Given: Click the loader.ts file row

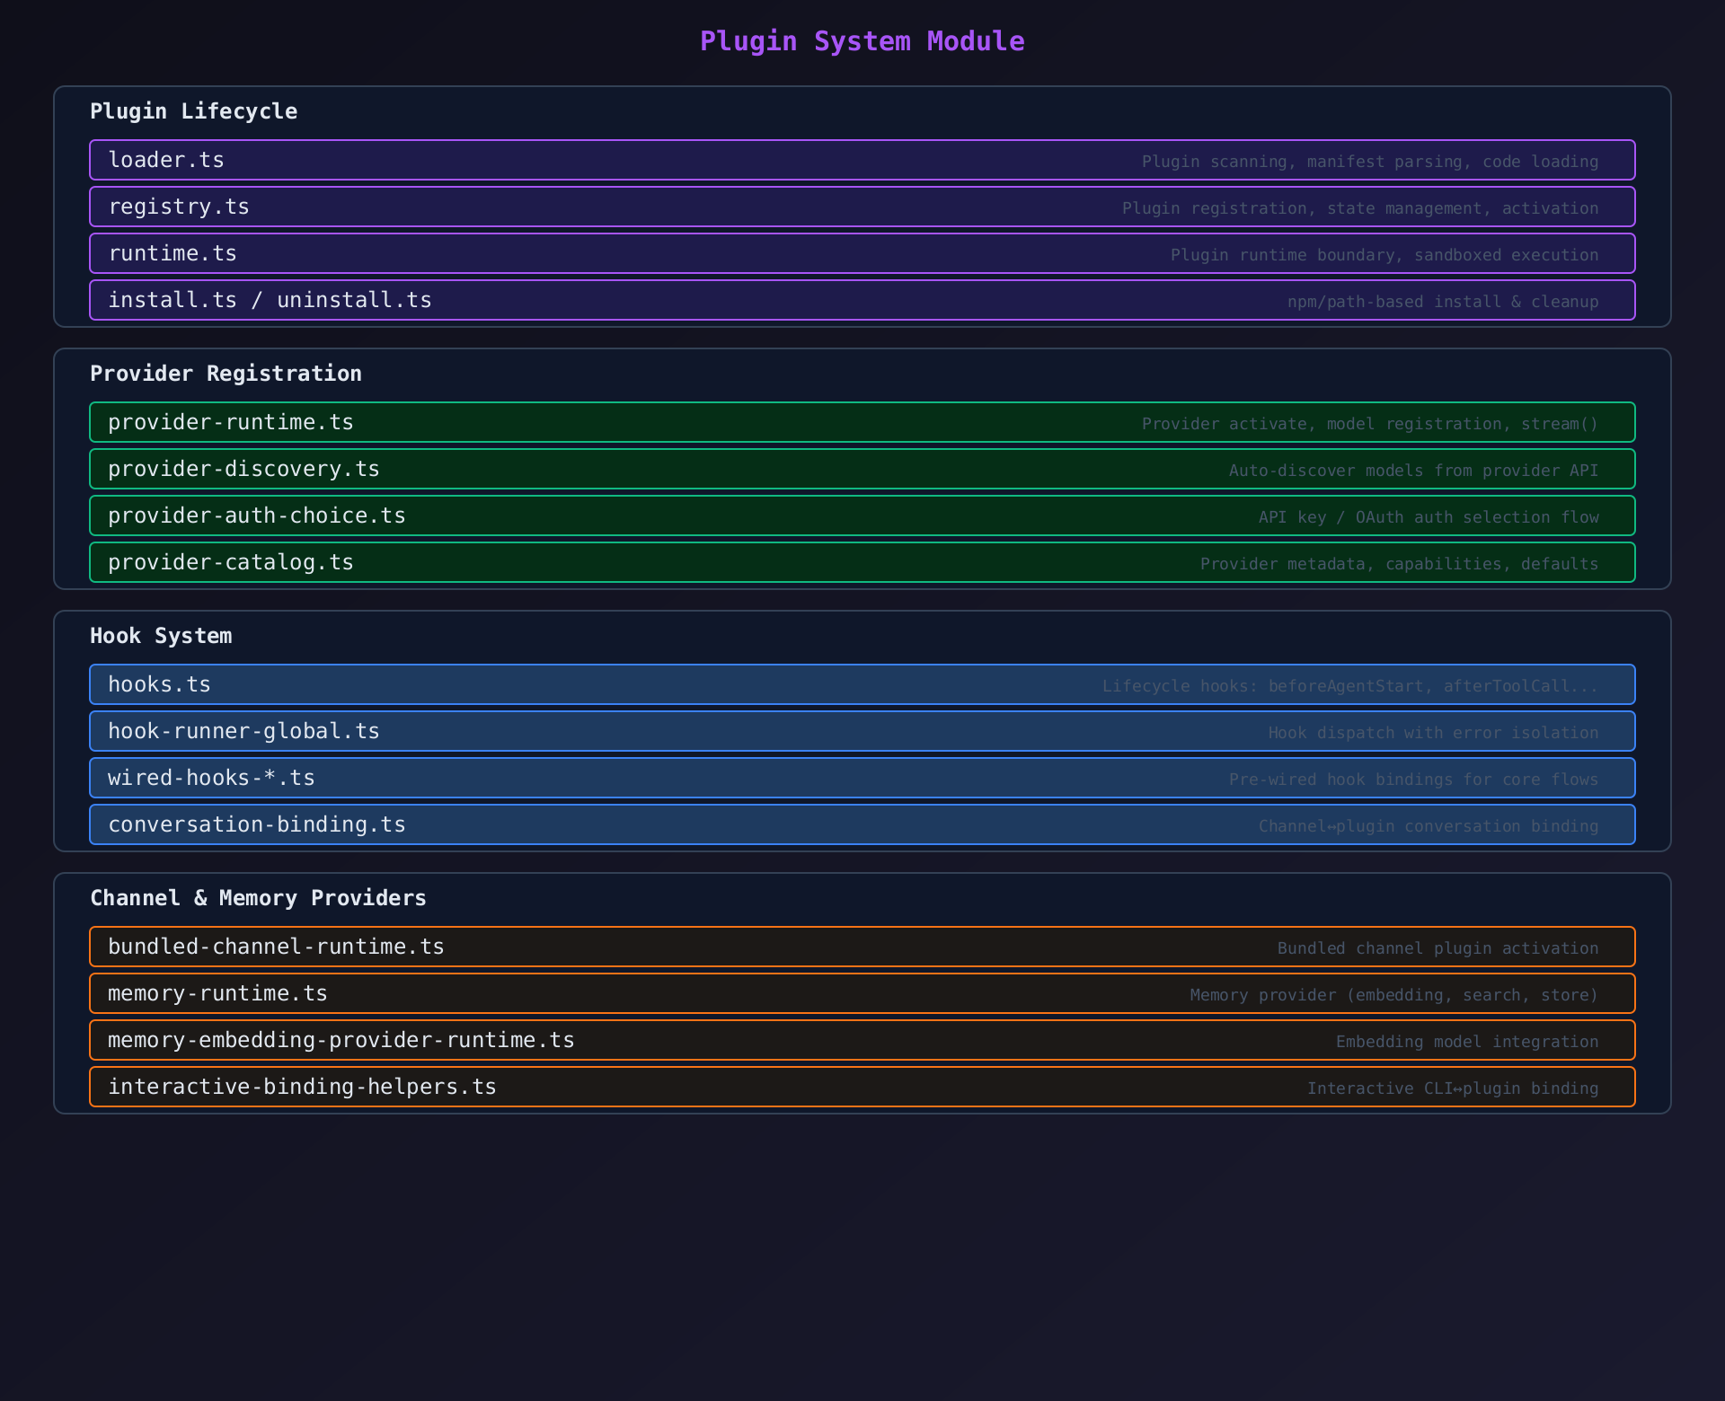Looking at the screenshot, I should (x=862, y=160).
